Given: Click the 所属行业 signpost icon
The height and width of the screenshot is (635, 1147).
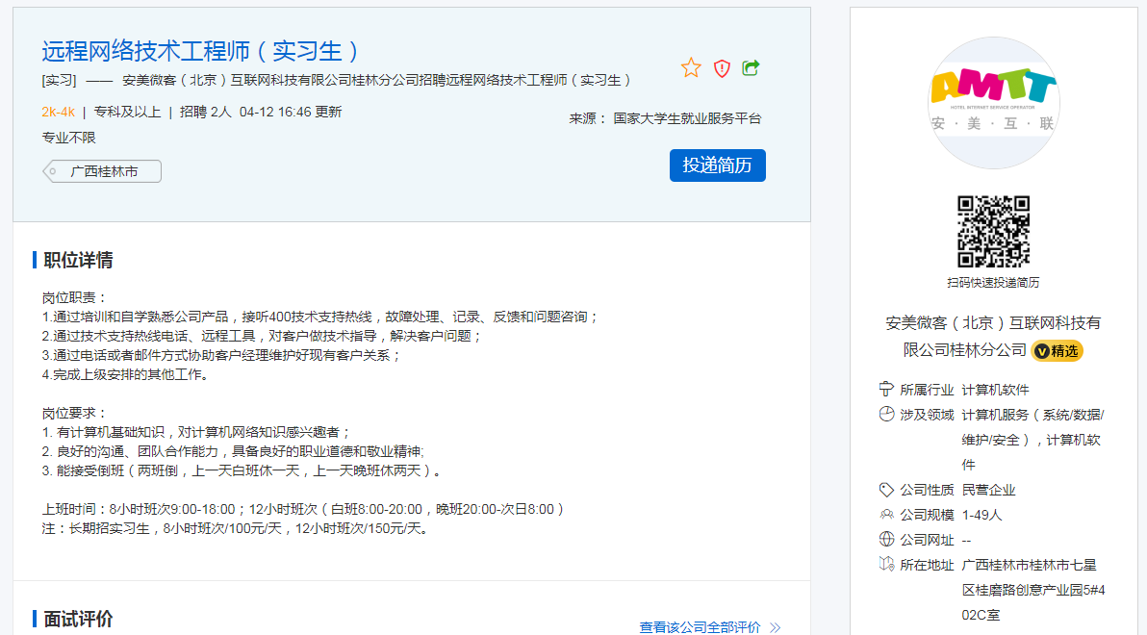Looking at the screenshot, I should (886, 390).
